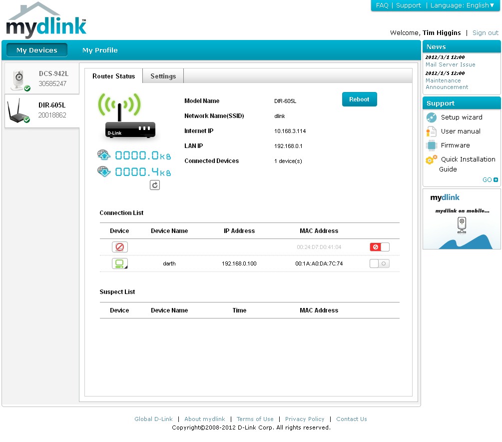
Task: Click the download rate 0000.4KB readout
Action: [x=143, y=172]
